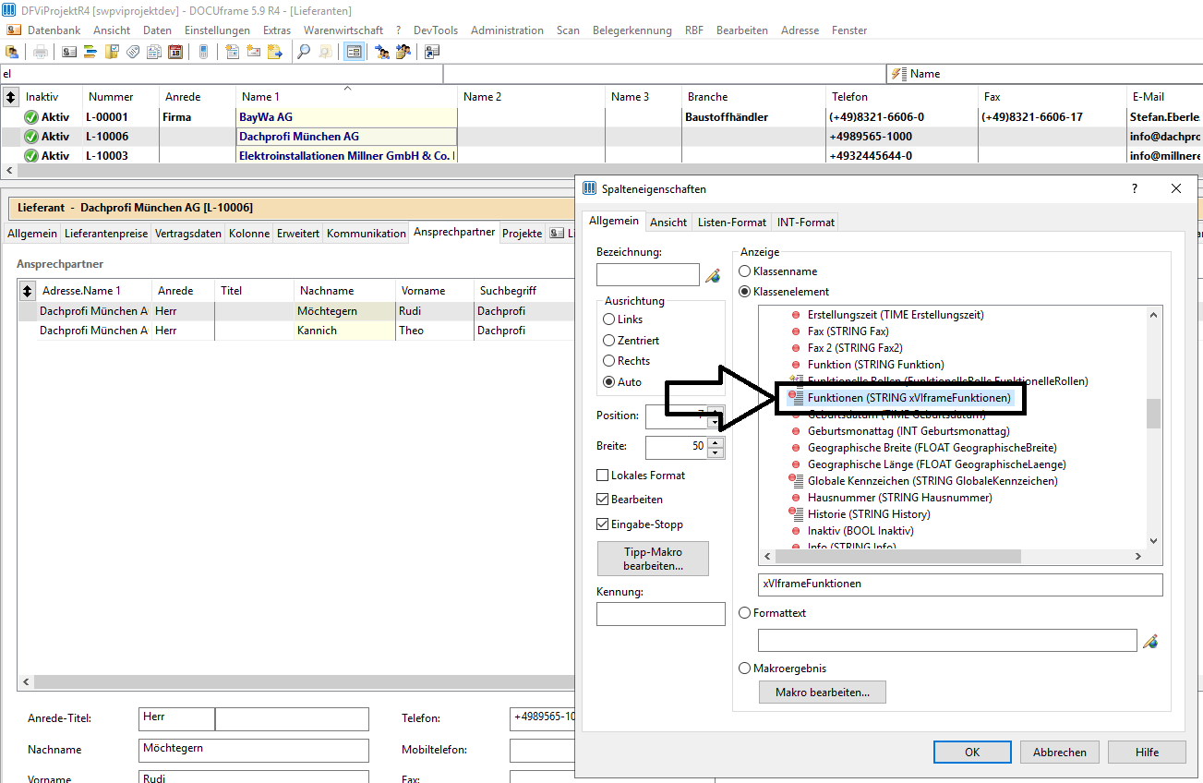Uncheck the Bearbeiten checkbox
This screenshot has height=783, width=1203.
pyautogui.click(x=603, y=500)
